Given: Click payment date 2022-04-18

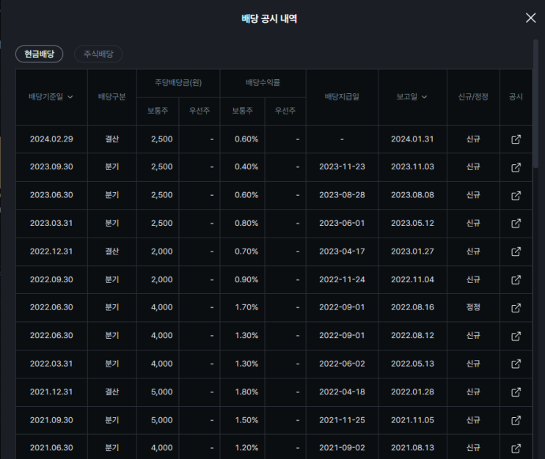Looking at the screenshot, I should click(342, 392).
